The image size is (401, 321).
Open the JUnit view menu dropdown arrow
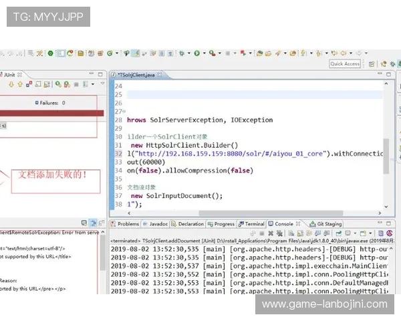pos(102,84)
